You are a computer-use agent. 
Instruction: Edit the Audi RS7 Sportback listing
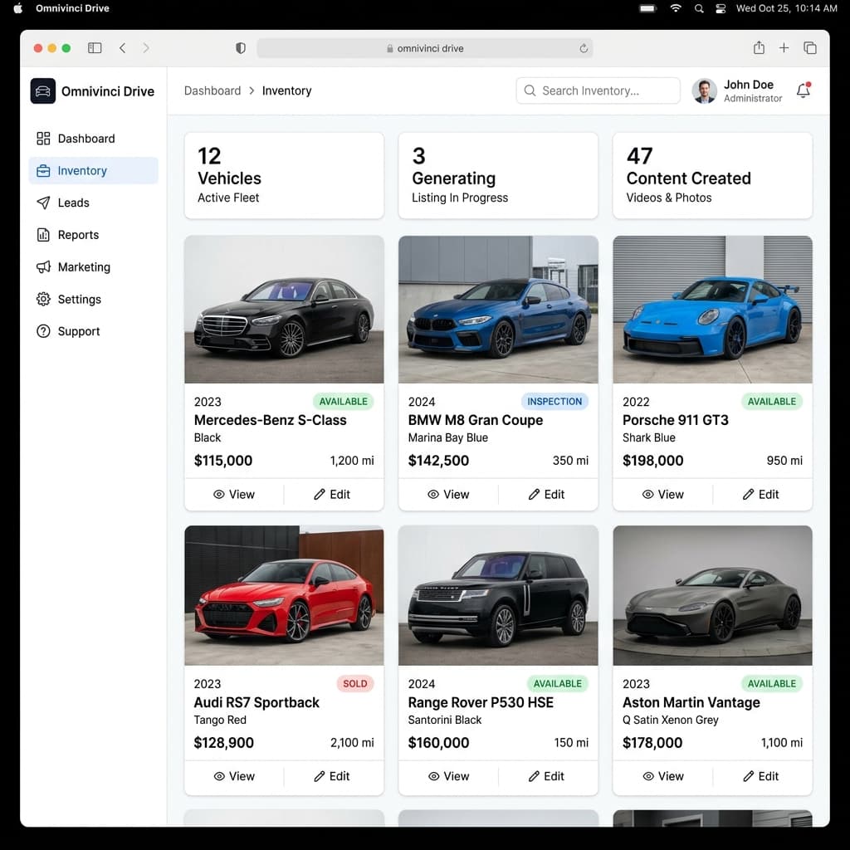click(x=334, y=776)
